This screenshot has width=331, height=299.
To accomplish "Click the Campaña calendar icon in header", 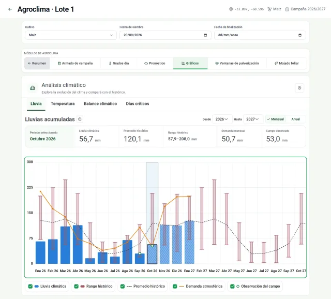I will (x=287, y=9).
